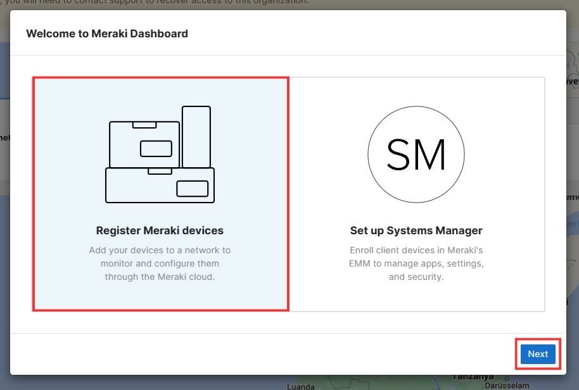Click the "Set up Systems Manager" heading
Viewport: 579px width, 390px height.
pyautogui.click(x=416, y=230)
